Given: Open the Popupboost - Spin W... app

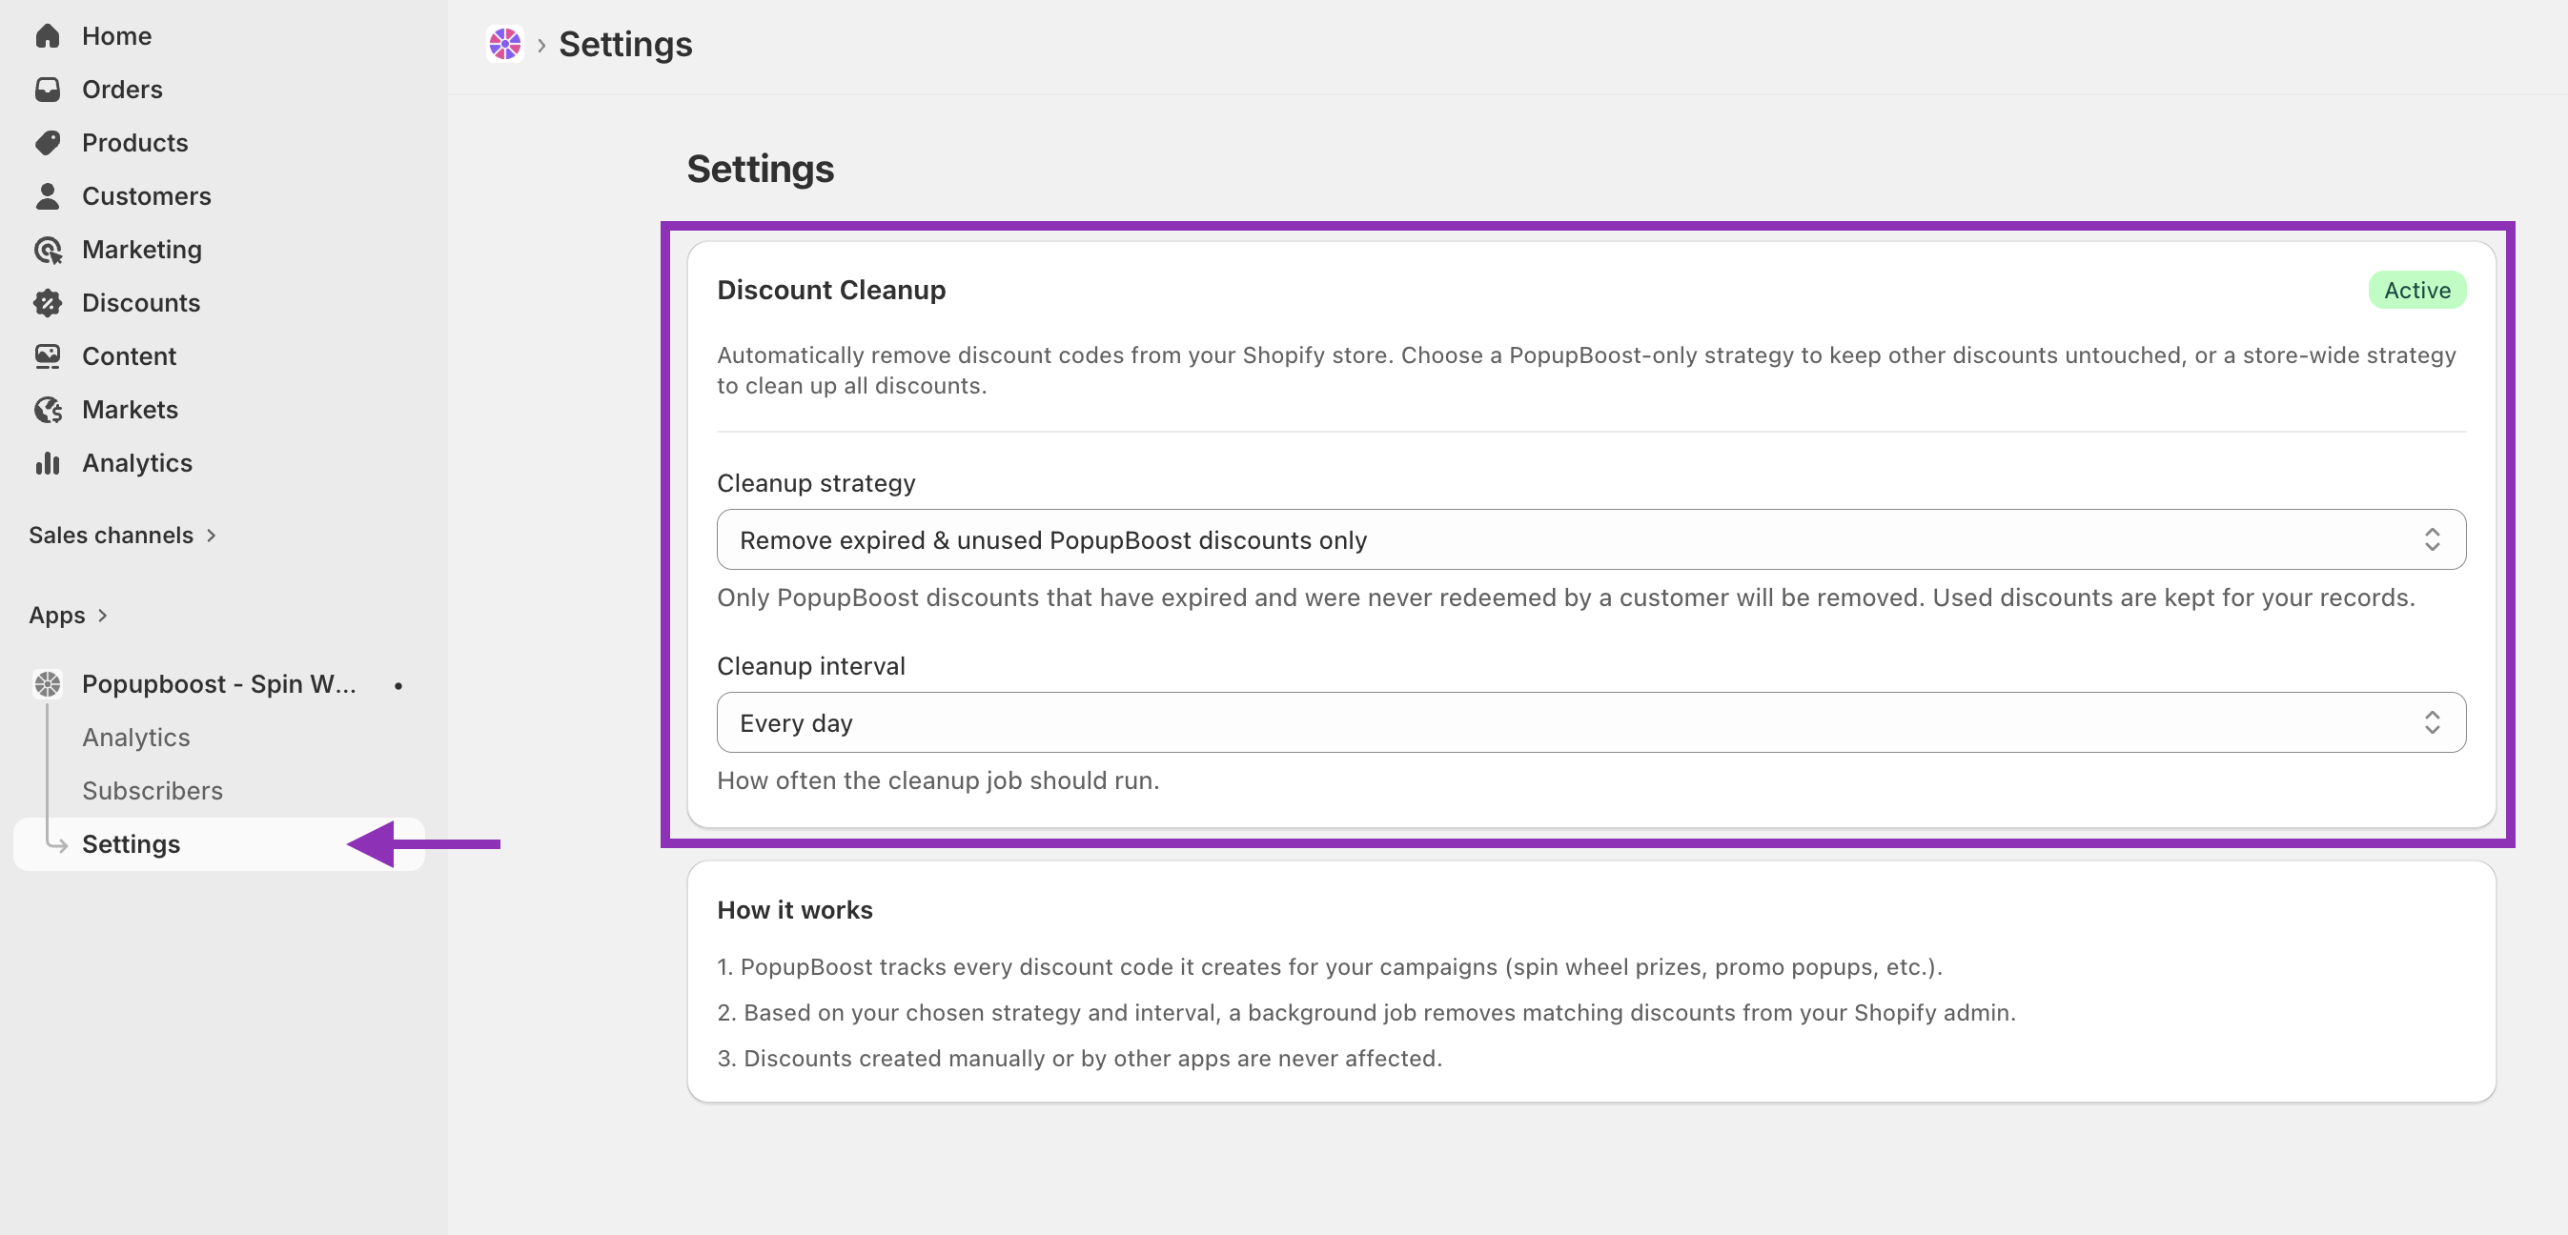Looking at the screenshot, I should click(x=218, y=684).
